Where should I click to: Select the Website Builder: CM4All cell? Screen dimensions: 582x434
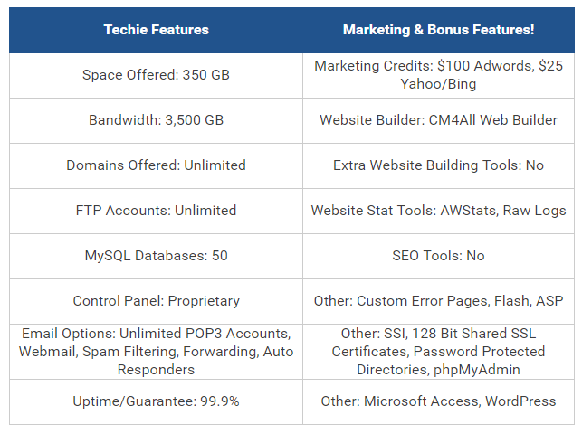pos(438,120)
